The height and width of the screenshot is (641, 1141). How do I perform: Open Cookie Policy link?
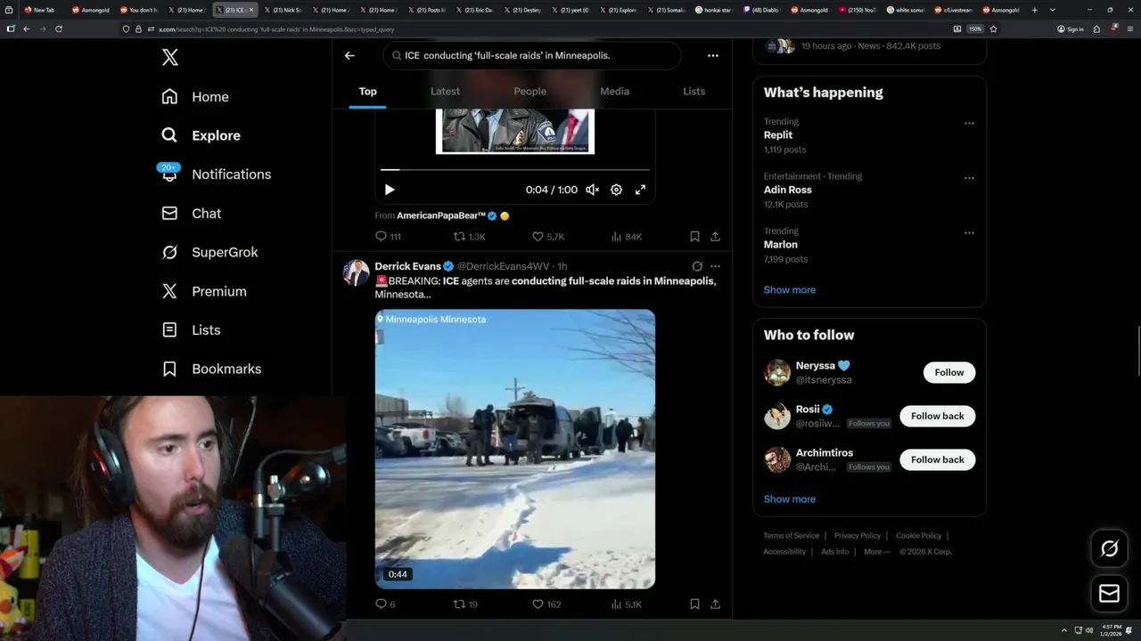click(918, 536)
